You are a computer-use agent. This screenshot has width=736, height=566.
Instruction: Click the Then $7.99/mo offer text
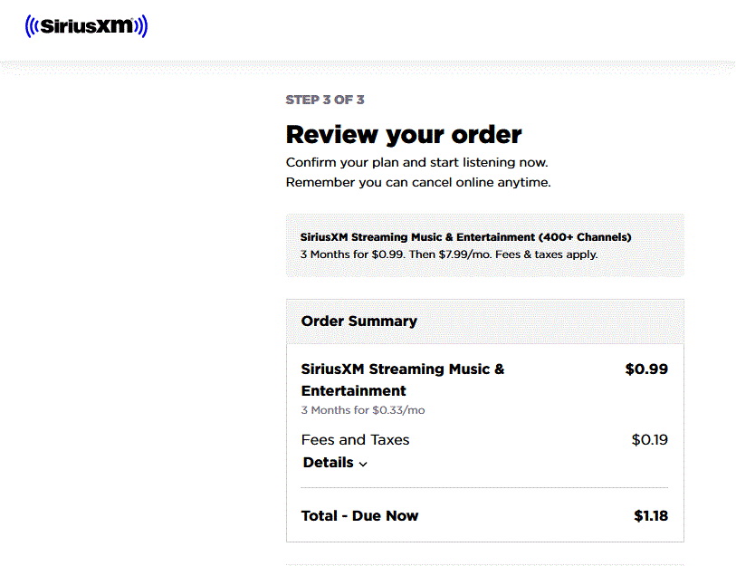click(x=450, y=254)
